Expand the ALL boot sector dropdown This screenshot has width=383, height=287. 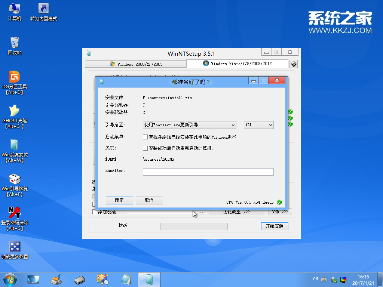coord(258,125)
